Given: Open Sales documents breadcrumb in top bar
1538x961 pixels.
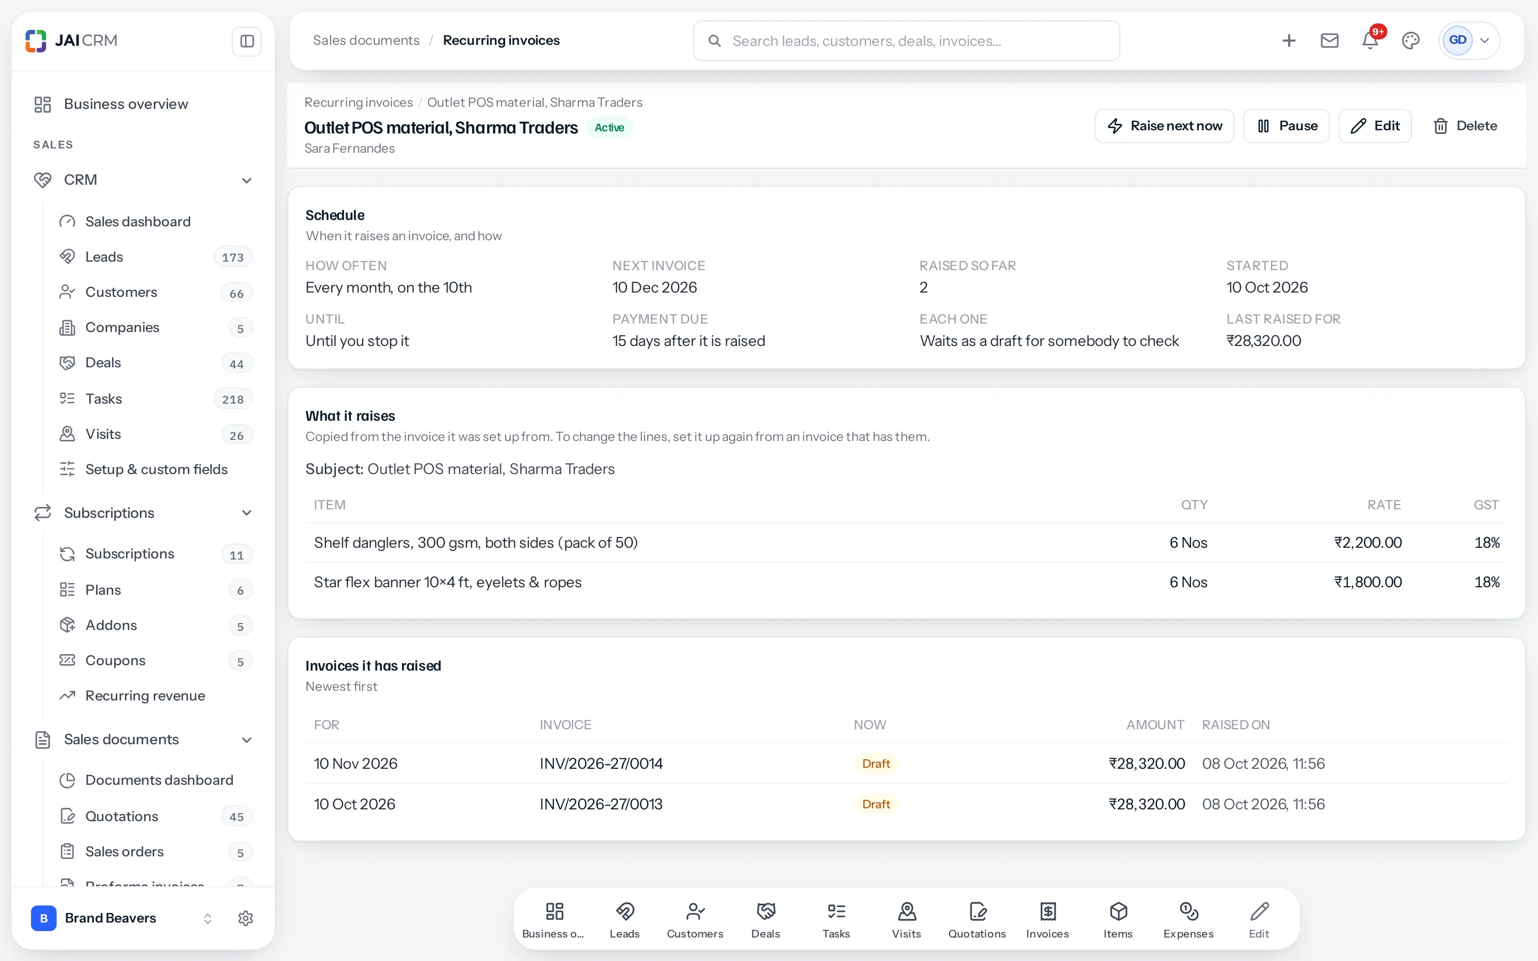Looking at the screenshot, I should coord(366,41).
